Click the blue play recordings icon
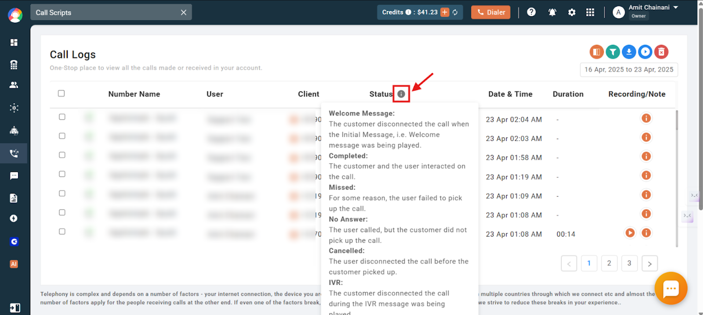This screenshot has height=315, width=703. [x=645, y=52]
